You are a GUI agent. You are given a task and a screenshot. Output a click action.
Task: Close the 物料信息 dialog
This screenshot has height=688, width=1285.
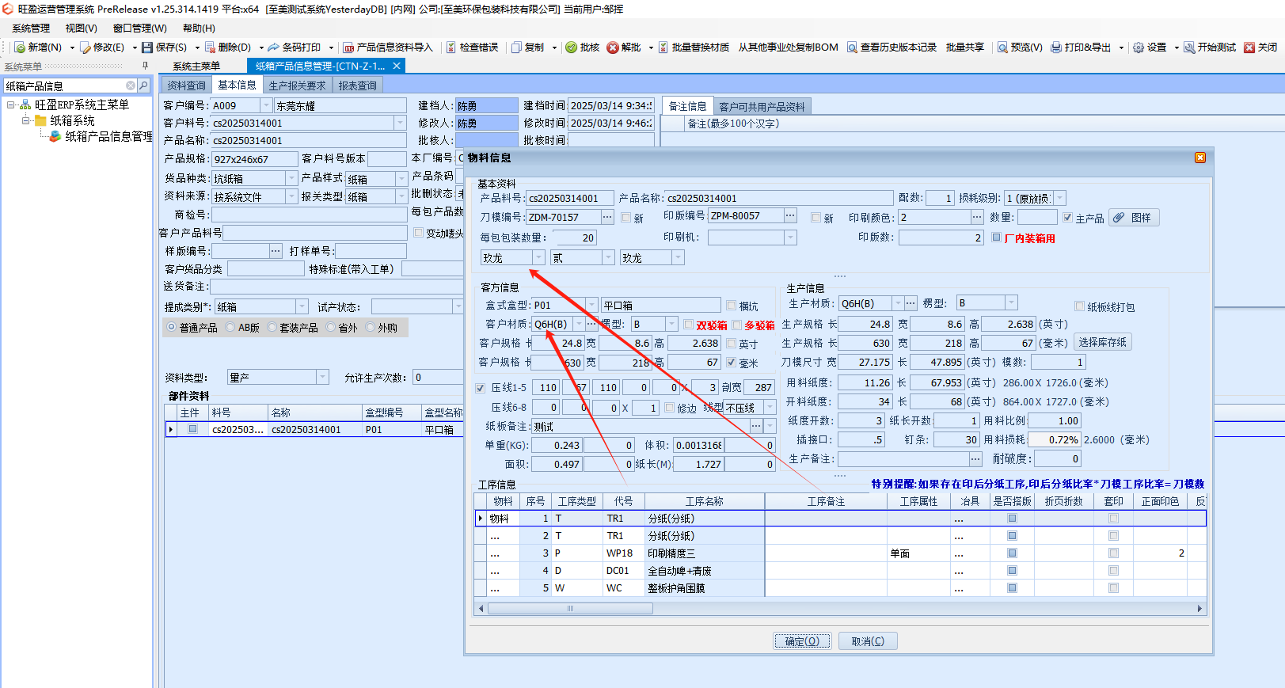1200,158
